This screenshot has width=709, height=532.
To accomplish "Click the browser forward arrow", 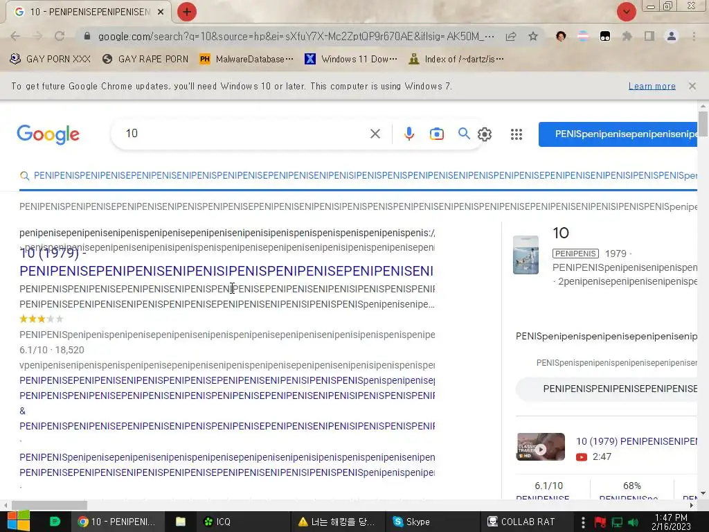I will (37, 36).
